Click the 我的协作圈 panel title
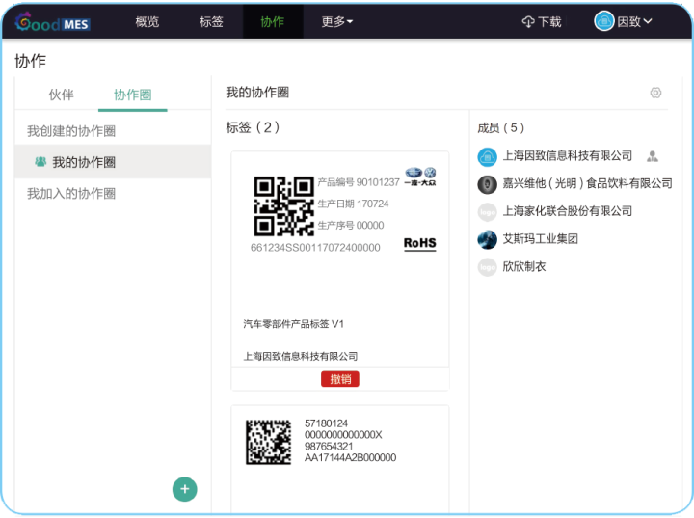This screenshot has width=694, height=518. [257, 93]
